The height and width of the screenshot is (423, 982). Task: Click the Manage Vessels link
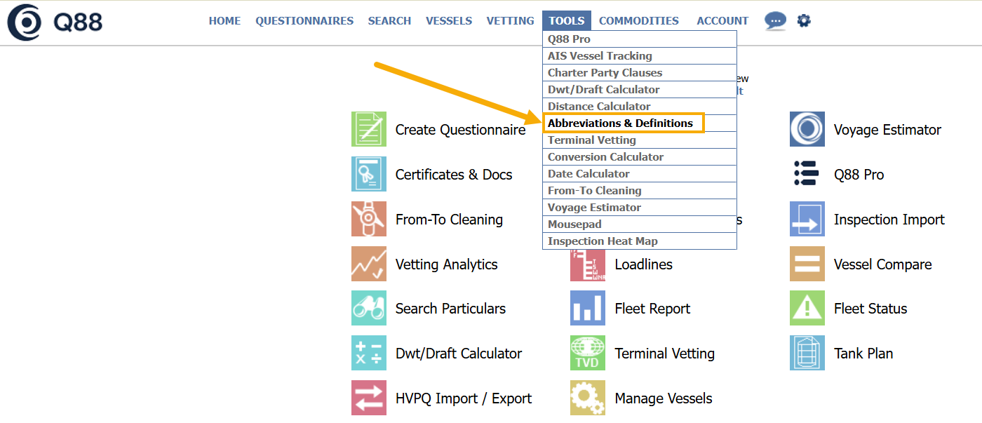click(663, 398)
